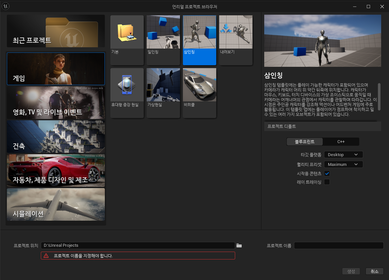
Task: Choose the 시뮬레이션 simulation category
Action: (56, 204)
